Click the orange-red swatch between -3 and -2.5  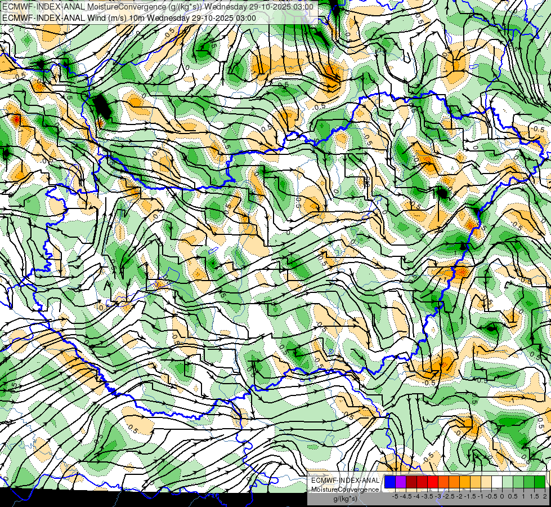pyautogui.click(x=444, y=482)
